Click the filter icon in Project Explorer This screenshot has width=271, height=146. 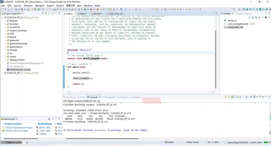49,13
